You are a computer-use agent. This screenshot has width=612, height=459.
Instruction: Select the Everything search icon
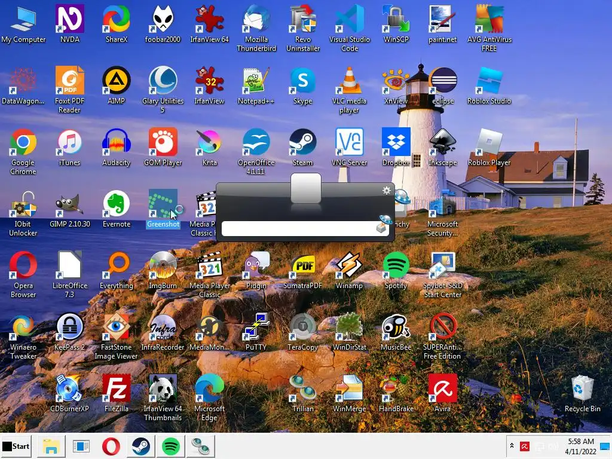pyautogui.click(x=117, y=270)
